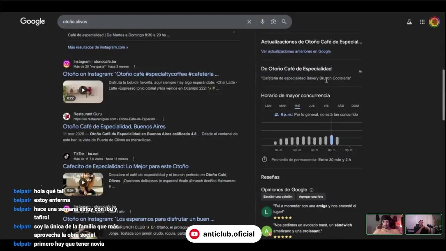Viewport: 446px width, 251px height.
Task: Click the magnifier search button
Action: [x=284, y=22]
